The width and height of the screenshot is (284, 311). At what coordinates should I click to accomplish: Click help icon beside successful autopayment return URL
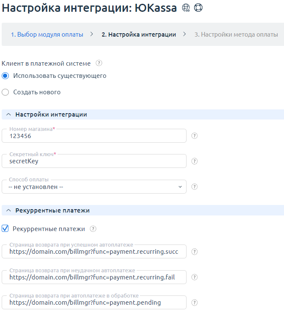click(x=195, y=252)
